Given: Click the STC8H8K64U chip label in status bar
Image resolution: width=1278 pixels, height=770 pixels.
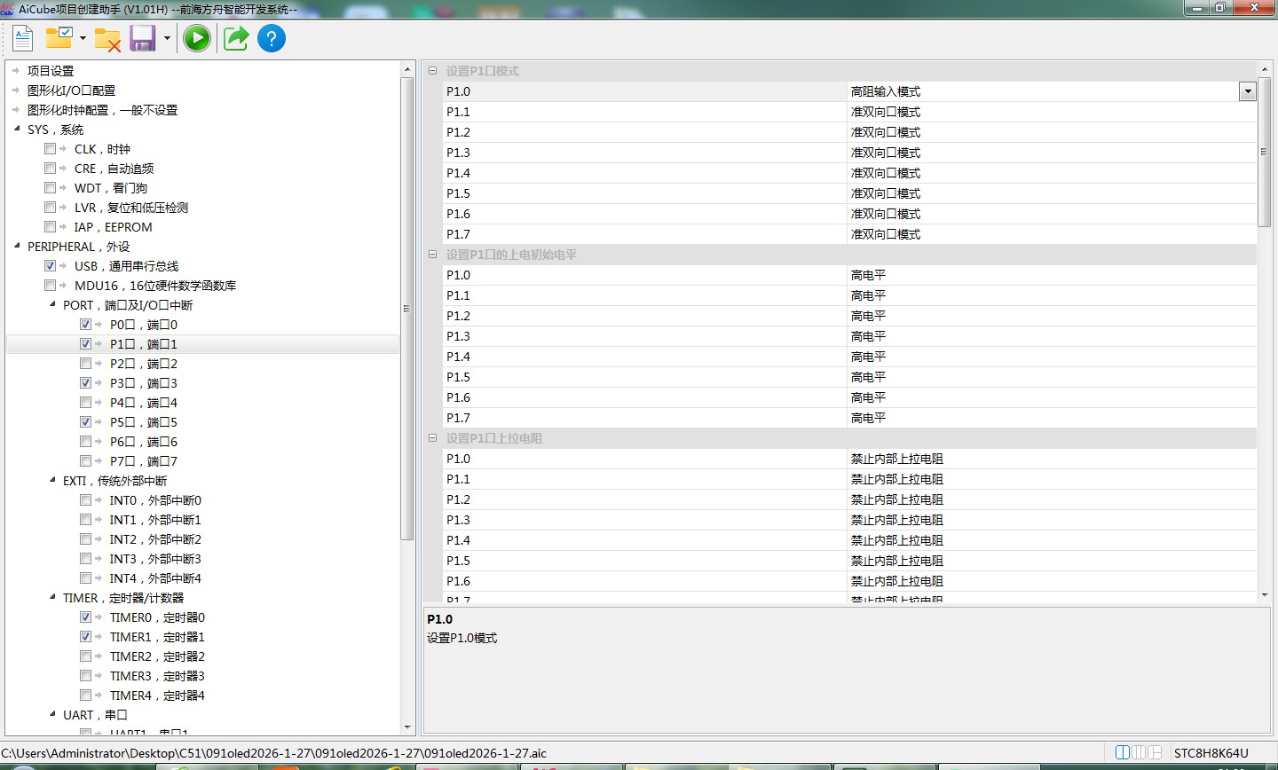Looking at the screenshot, I should click(x=1211, y=753).
